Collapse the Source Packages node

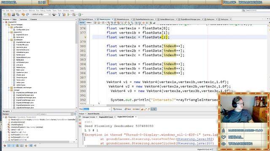tap(6, 25)
